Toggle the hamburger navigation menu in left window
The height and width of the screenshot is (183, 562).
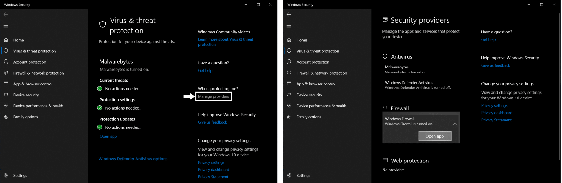6,27
